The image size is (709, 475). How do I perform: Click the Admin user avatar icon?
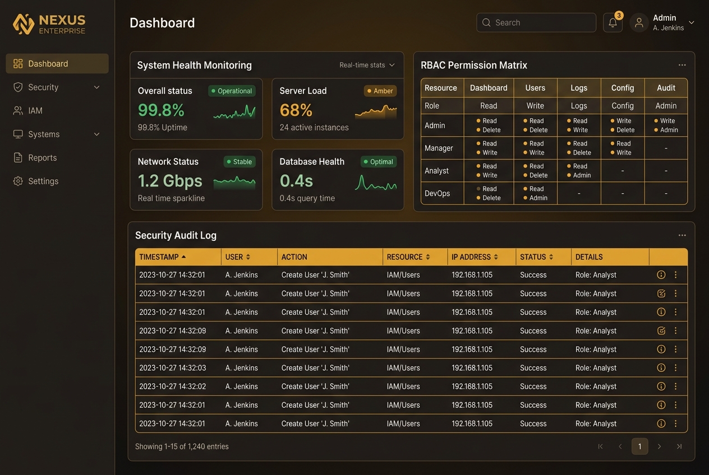click(x=639, y=22)
